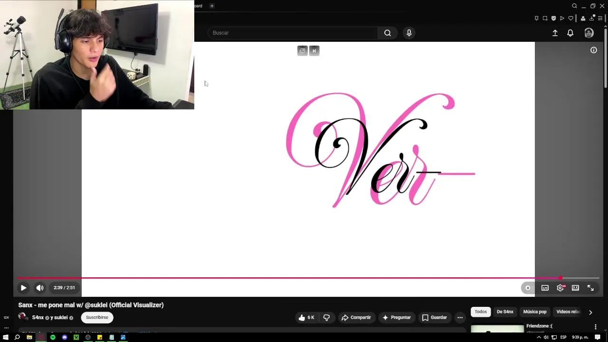Open a new browser tab
The height and width of the screenshot is (342, 608).
[x=212, y=6]
